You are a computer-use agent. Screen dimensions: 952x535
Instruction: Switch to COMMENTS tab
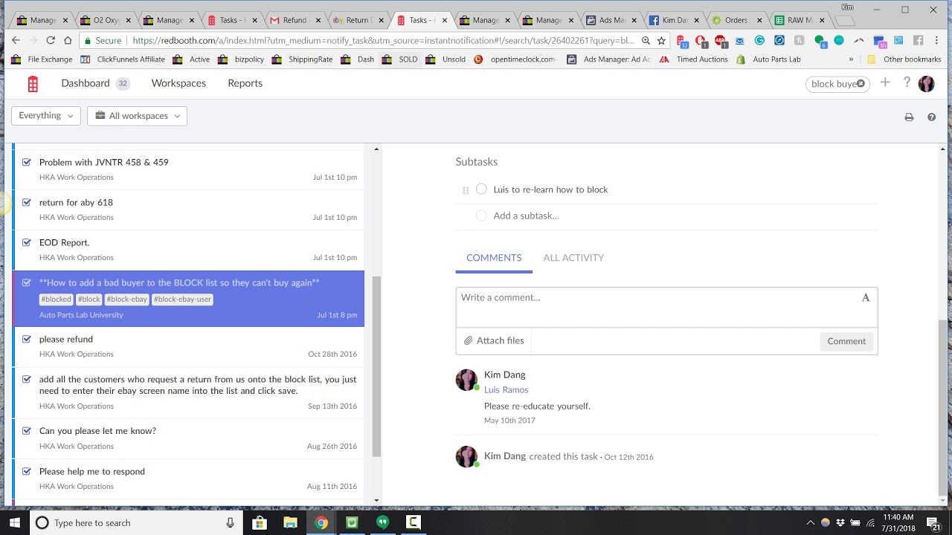click(x=494, y=258)
